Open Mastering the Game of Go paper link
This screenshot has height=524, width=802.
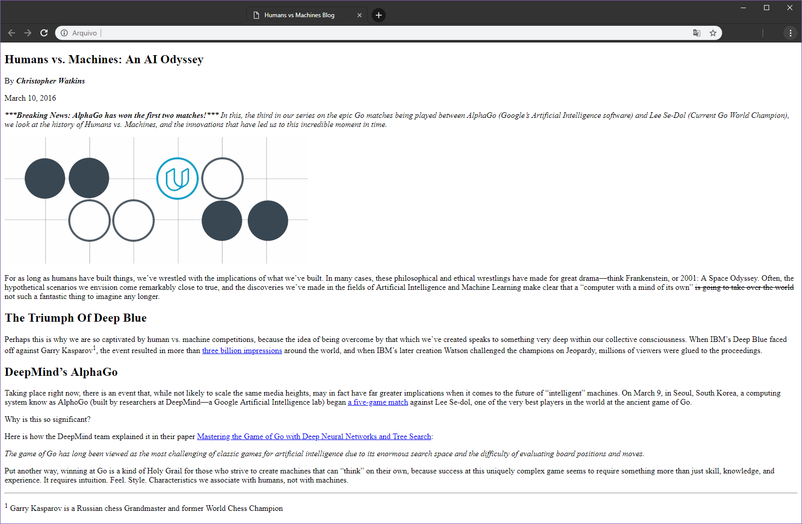tap(314, 436)
